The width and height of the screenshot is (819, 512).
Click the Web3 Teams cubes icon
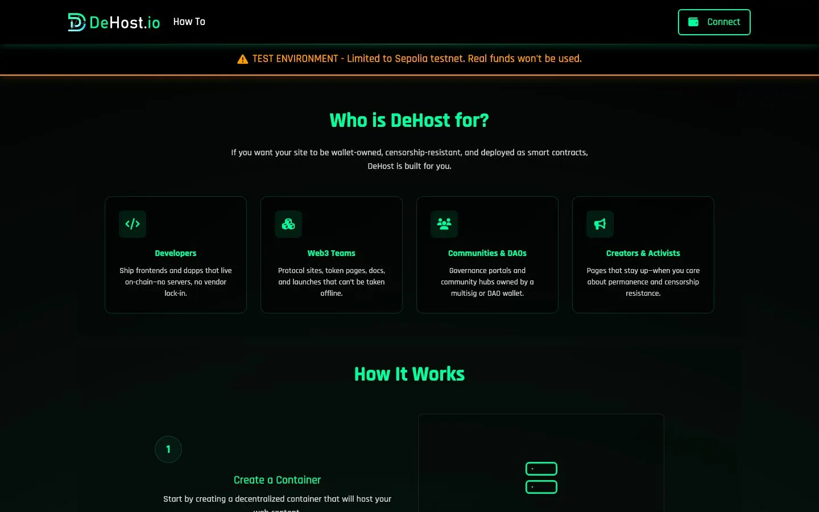click(x=288, y=224)
